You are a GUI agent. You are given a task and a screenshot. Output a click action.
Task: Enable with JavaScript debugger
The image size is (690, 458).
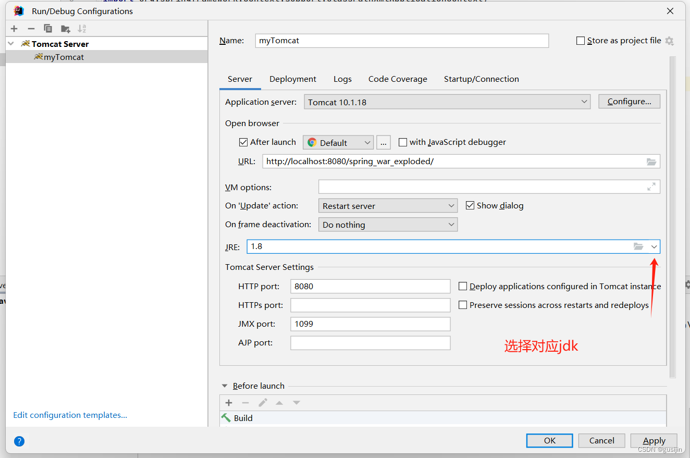(x=402, y=142)
